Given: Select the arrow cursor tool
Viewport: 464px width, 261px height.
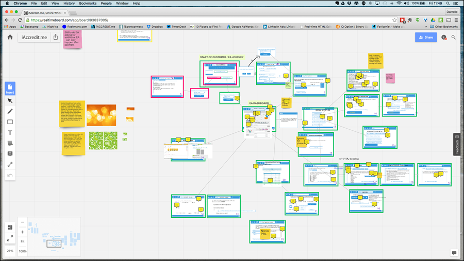Looking at the screenshot, I should click(x=10, y=101).
